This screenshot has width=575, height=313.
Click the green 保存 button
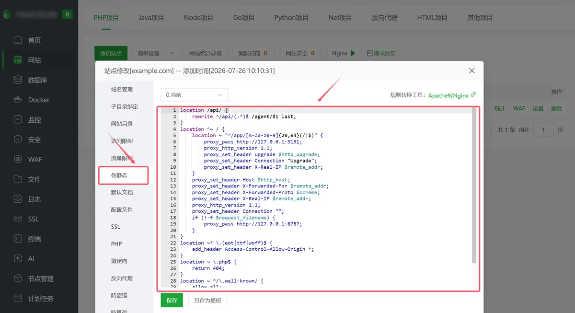click(172, 301)
